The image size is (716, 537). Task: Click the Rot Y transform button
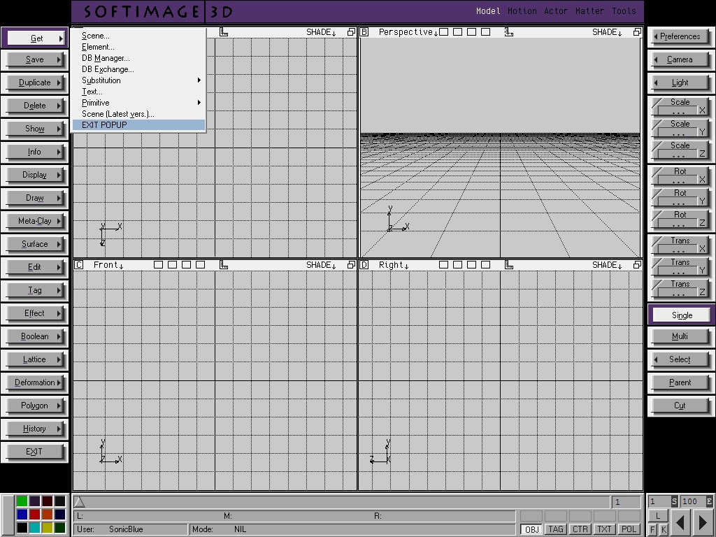point(680,197)
